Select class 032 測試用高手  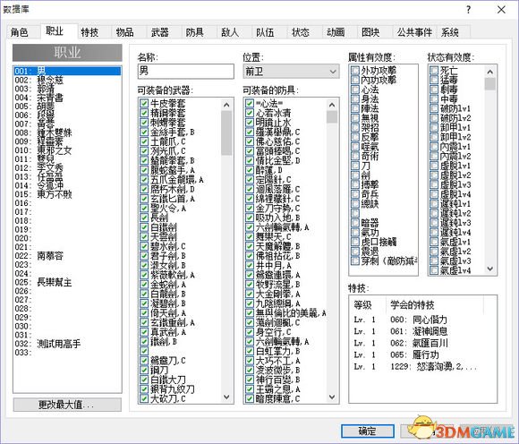point(67,344)
